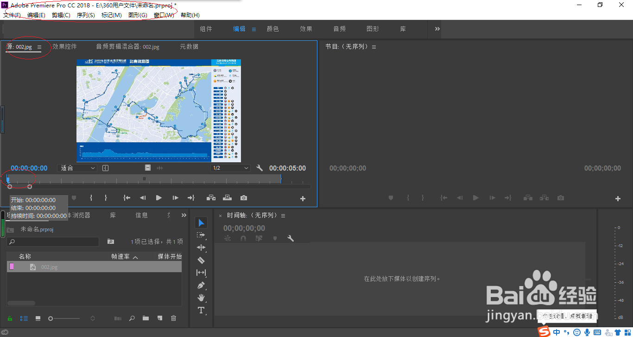
Task: Toggle Linked Selection in timeline
Action: pyautogui.click(x=259, y=238)
